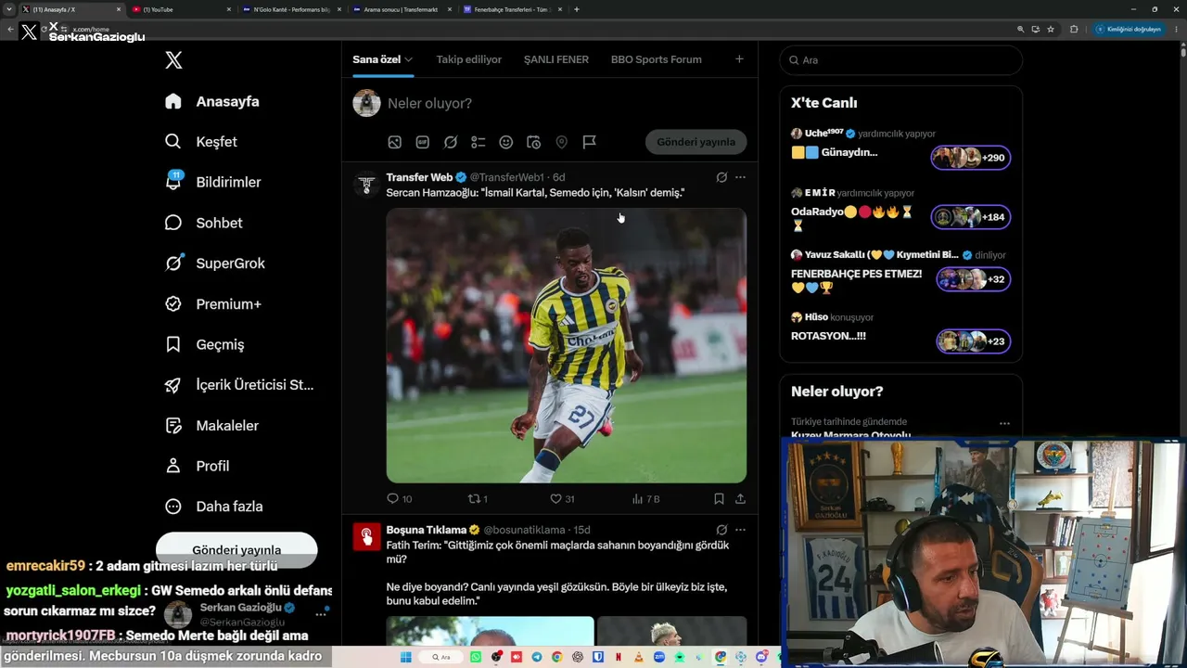Open Telegram from the taskbar
Screen dimensions: 1187x668
click(537, 657)
